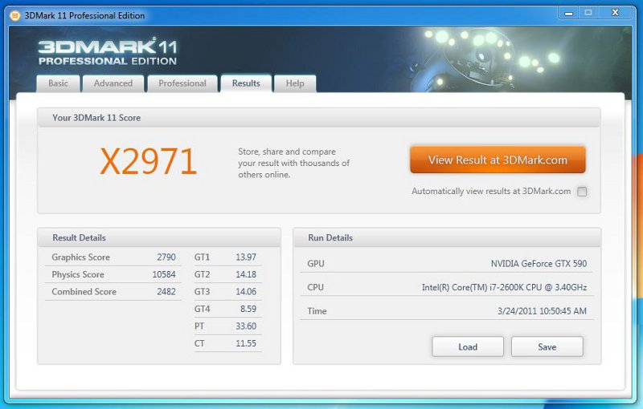Select the Combined Score value 2482
This screenshot has width=643, height=409.
click(166, 292)
